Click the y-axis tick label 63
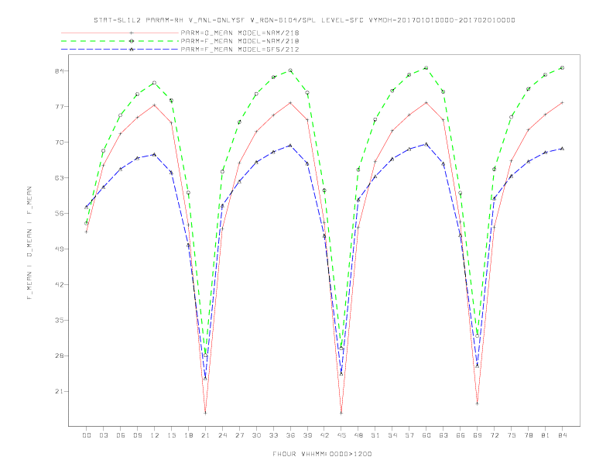Viewport: 613px width, 474px height. [60, 177]
